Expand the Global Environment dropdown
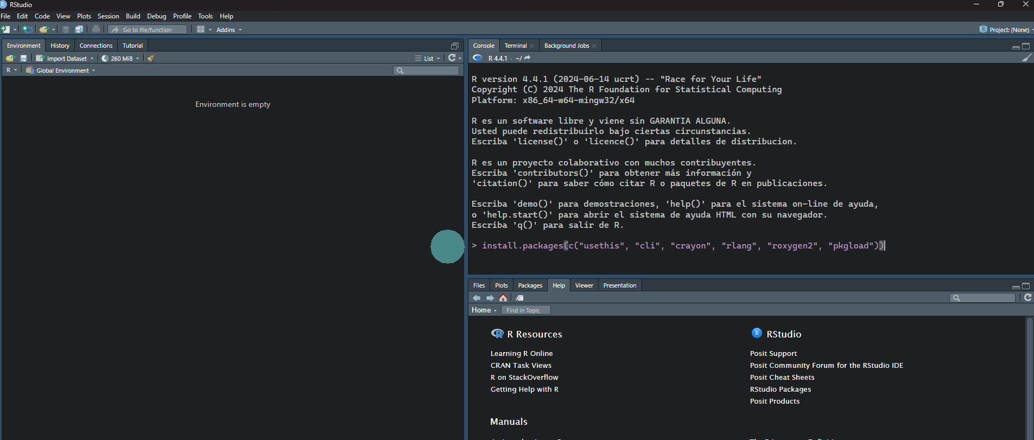The height and width of the screenshot is (440, 1034). [x=61, y=71]
